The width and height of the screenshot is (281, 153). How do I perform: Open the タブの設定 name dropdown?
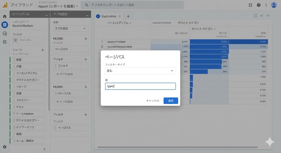pyautogui.click(x=71, y=28)
